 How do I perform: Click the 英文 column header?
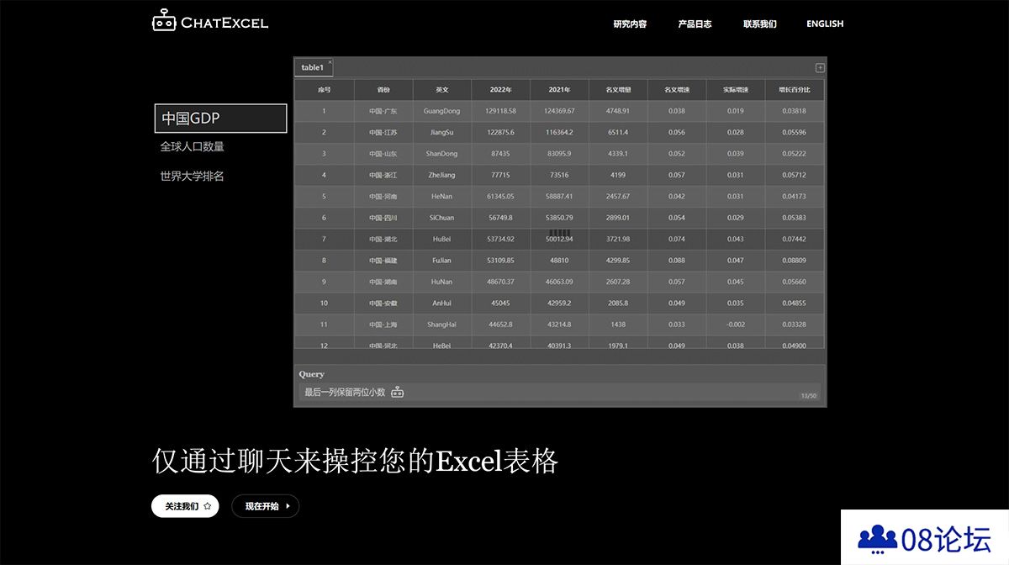[x=441, y=89]
